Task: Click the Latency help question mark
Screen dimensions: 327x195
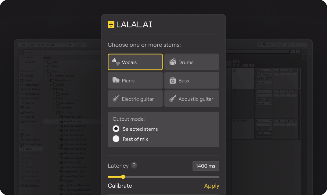Action: tap(134, 165)
